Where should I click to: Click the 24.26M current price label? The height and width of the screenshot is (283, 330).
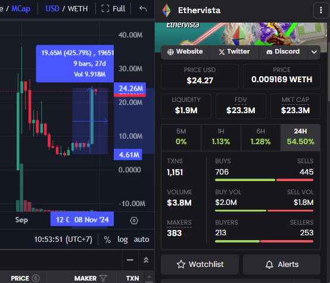pyautogui.click(x=130, y=88)
